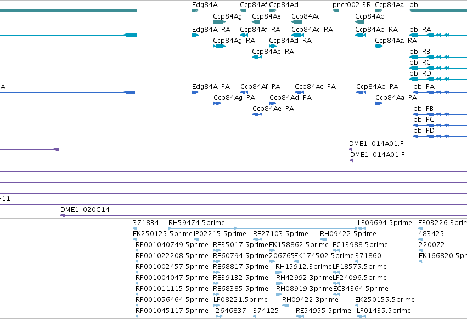Click the pb gene bar
The image size is (467, 319).
(438, 10)
